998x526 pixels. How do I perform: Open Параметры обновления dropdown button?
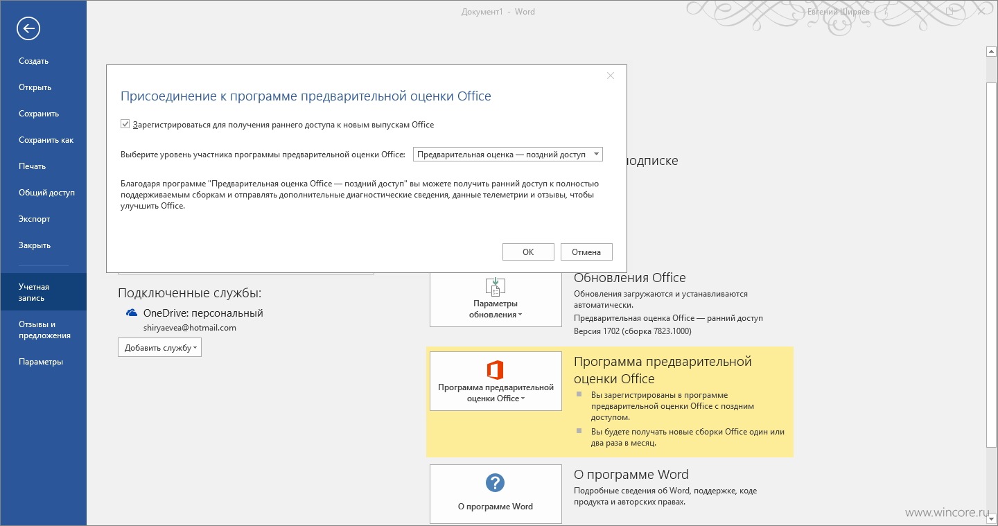[x=496, y=299]
